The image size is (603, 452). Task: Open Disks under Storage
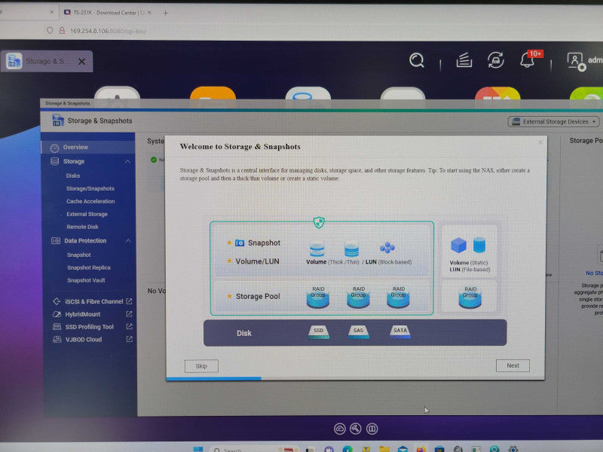(73, 176)
